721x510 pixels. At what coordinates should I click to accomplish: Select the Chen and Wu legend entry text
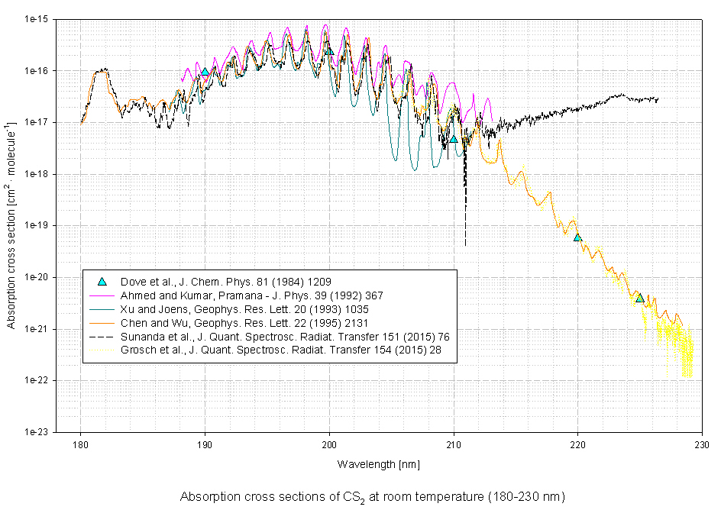point(258,323)
